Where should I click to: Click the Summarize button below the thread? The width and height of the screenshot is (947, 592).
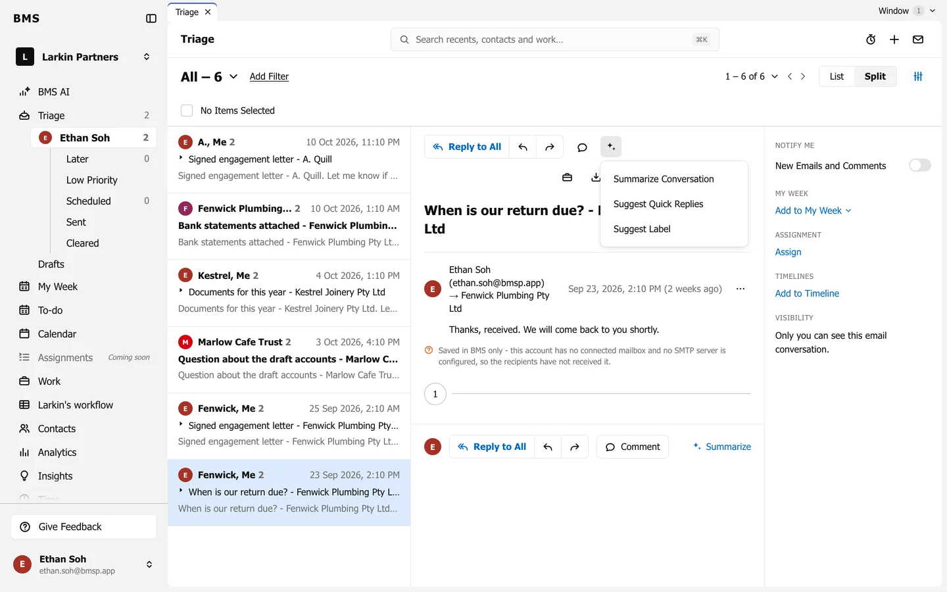[x=722, y=447]
